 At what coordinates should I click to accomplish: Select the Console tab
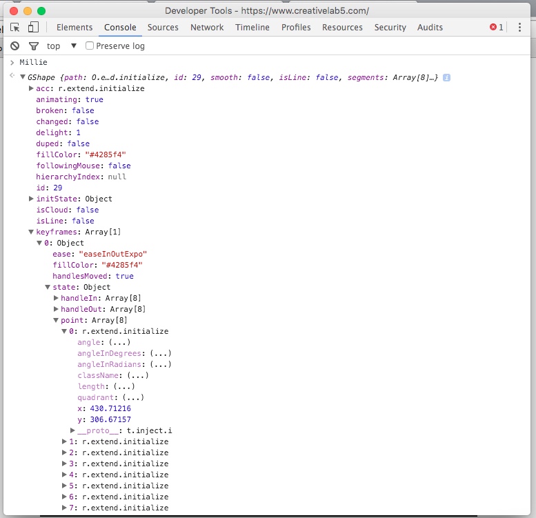(120, 28)
